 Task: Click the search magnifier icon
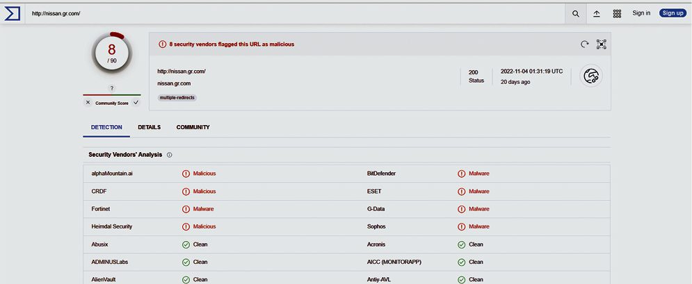click(575, 14)
